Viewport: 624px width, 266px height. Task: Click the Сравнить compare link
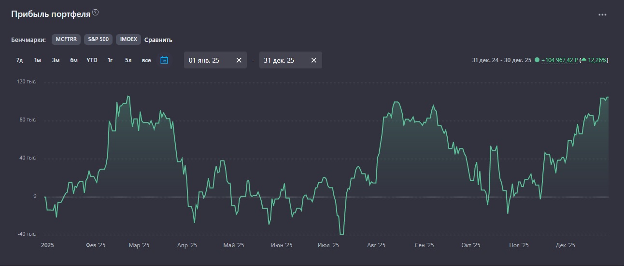(158, 40)
